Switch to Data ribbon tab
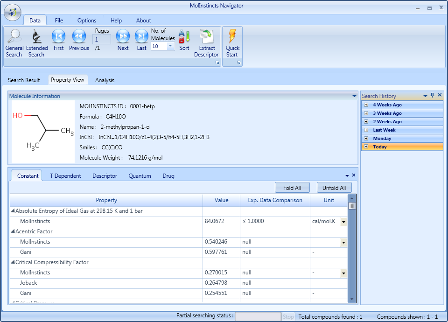Viewport: 448px width, 322px height. (35, 20)
